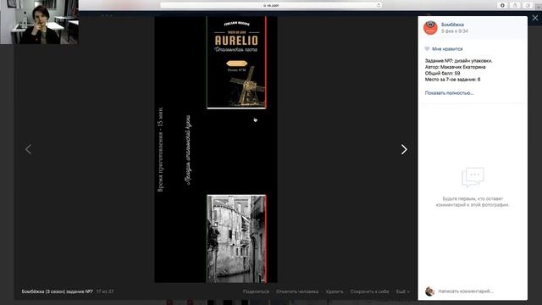Image resolution: width=542 pixels, height=305 pixels.
Task: Click the post date below Бомбёжка
Action: (x=454, y=30)
